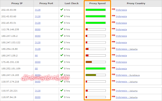Click the olive speed bar for 180.247.19.183
This screenshot has height=101, width=162.
tap(96, 75)
